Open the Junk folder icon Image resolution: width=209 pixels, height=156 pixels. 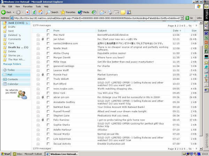coord(5,23)
